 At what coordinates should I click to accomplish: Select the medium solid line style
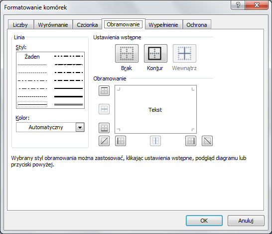point(69,88)
